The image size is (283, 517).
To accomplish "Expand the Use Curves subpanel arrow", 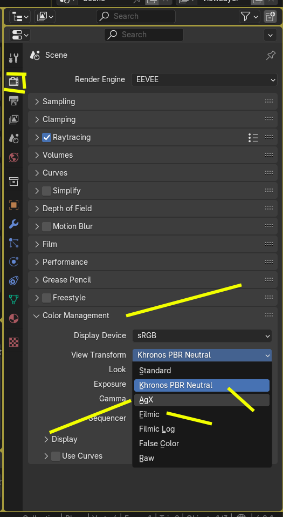I will click(x=46, y=456).
